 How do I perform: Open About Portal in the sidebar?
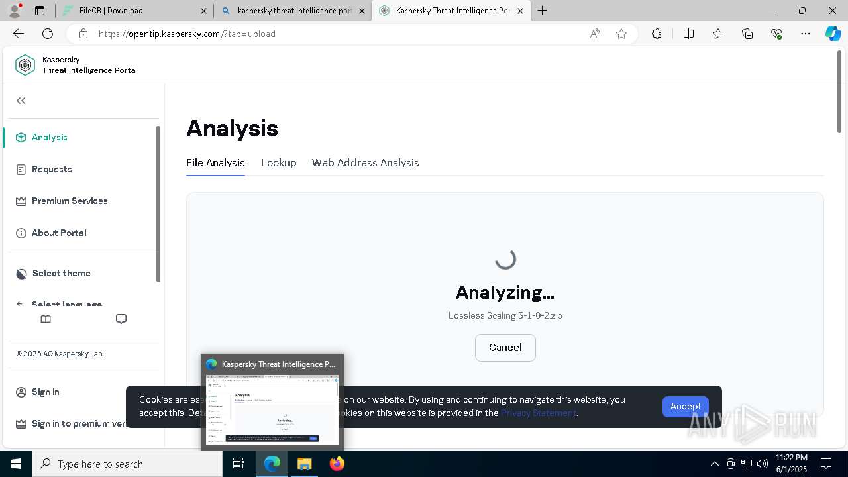point(59,233)
